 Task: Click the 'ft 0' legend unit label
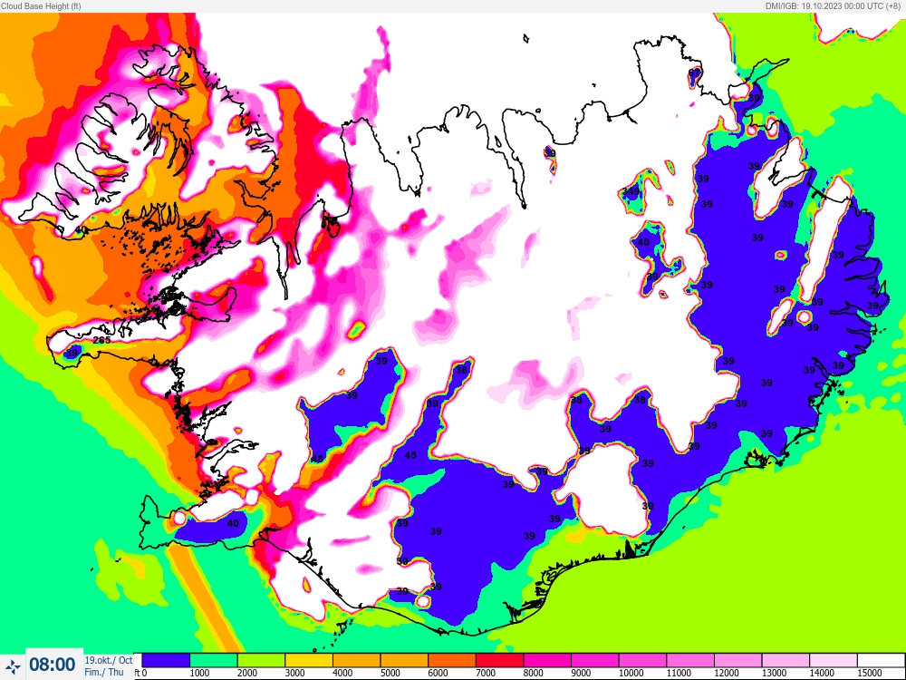(x=140, y=673)
